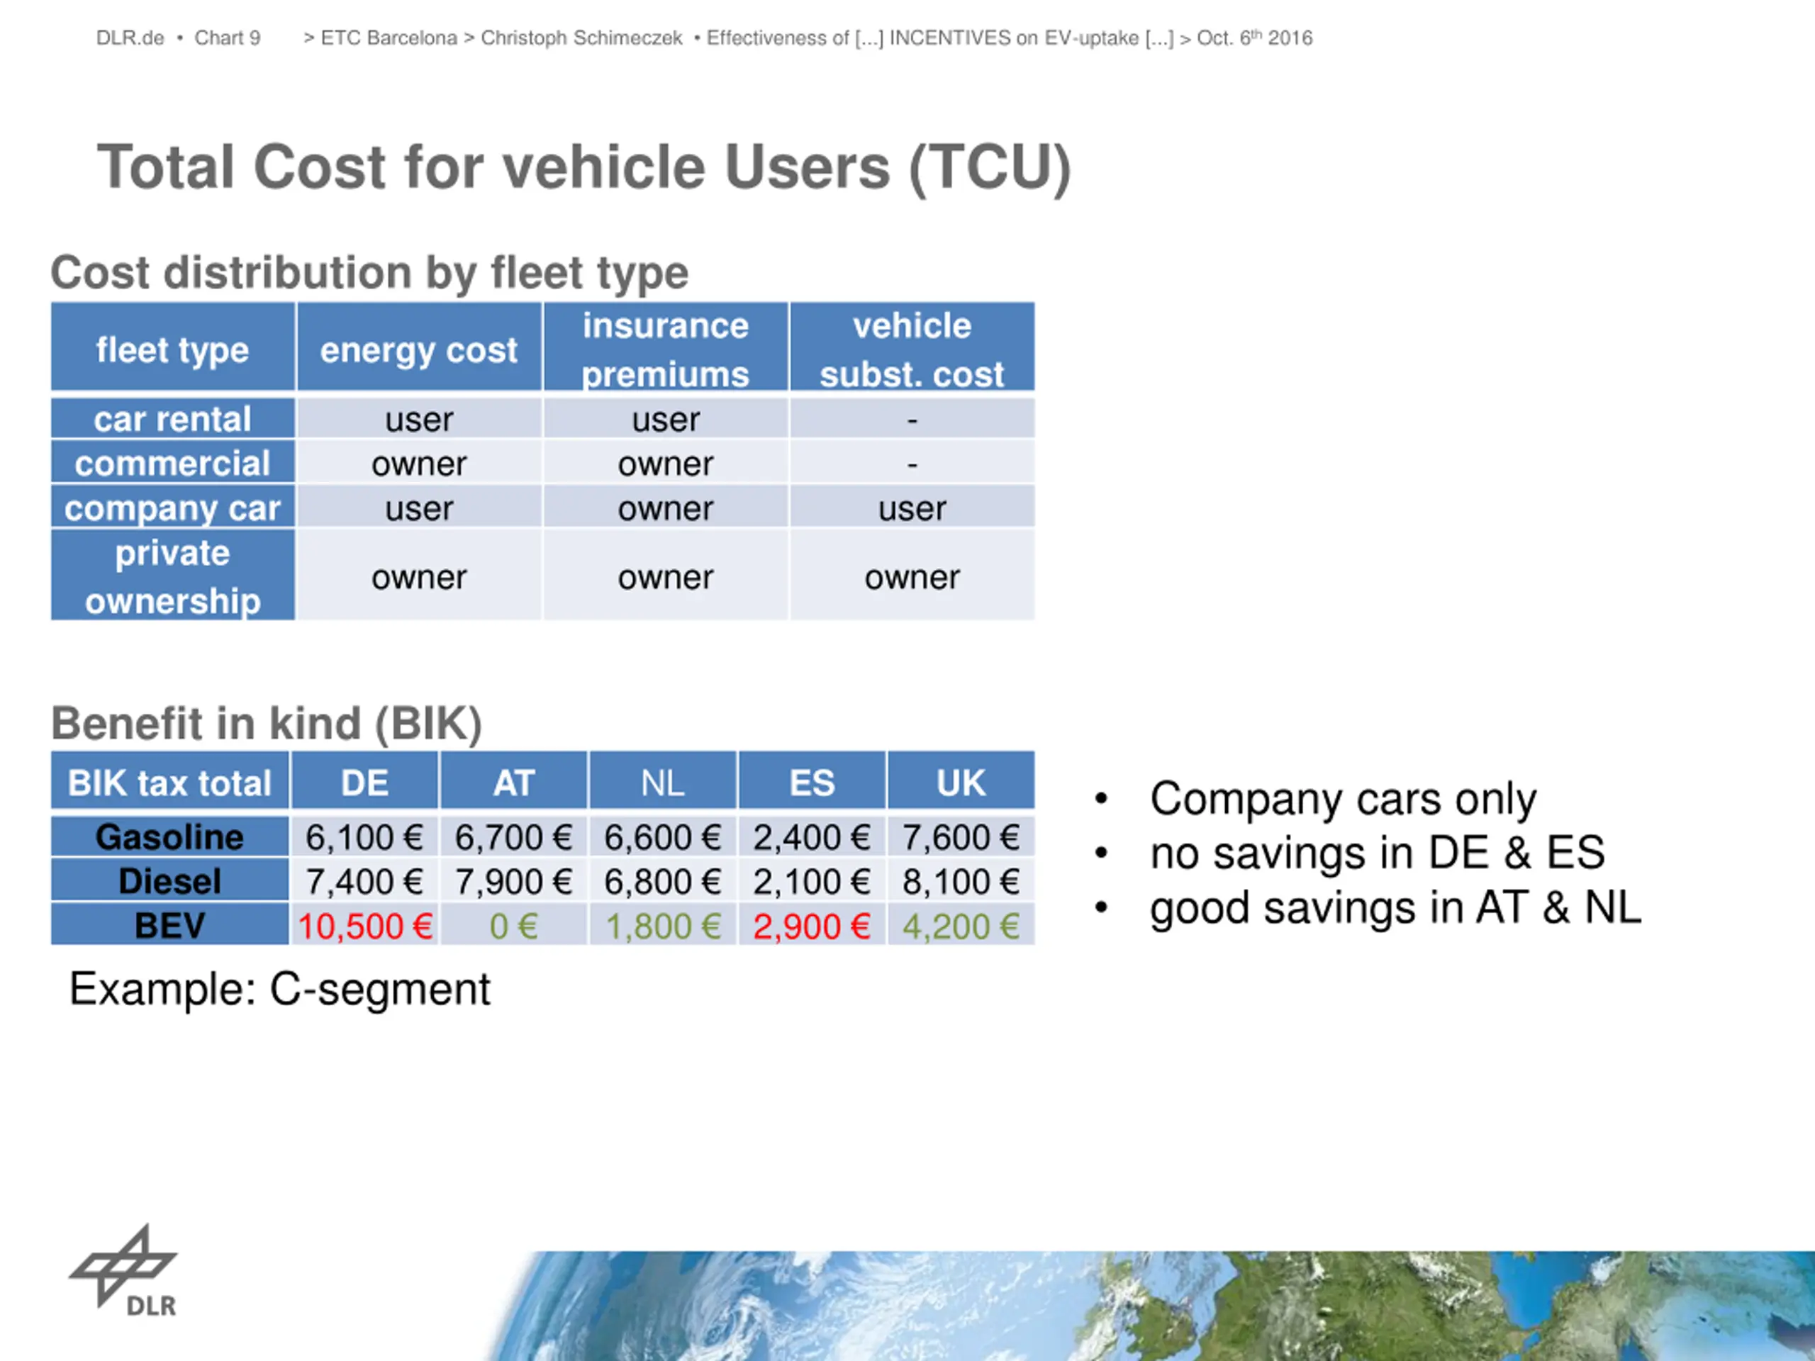The image size is (1815, 1361).
Task: Click the green 0 € BEV value for AT
Action: pos(513,926)
